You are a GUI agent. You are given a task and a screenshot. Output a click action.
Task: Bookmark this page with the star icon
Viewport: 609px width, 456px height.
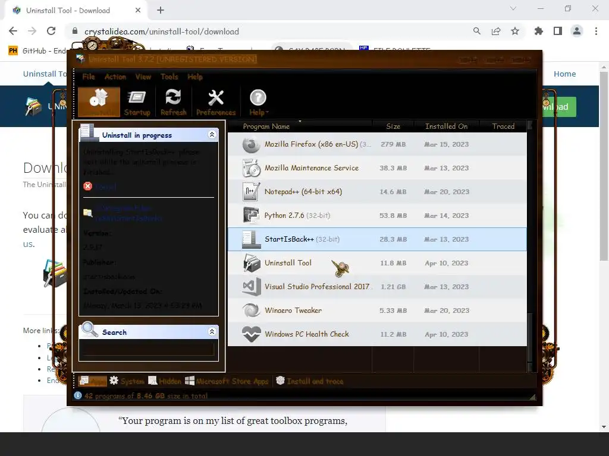click(x=515, y=31)
